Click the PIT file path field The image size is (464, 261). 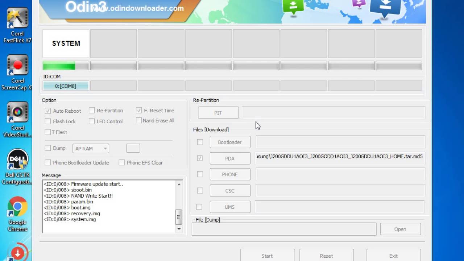point(333,113)
